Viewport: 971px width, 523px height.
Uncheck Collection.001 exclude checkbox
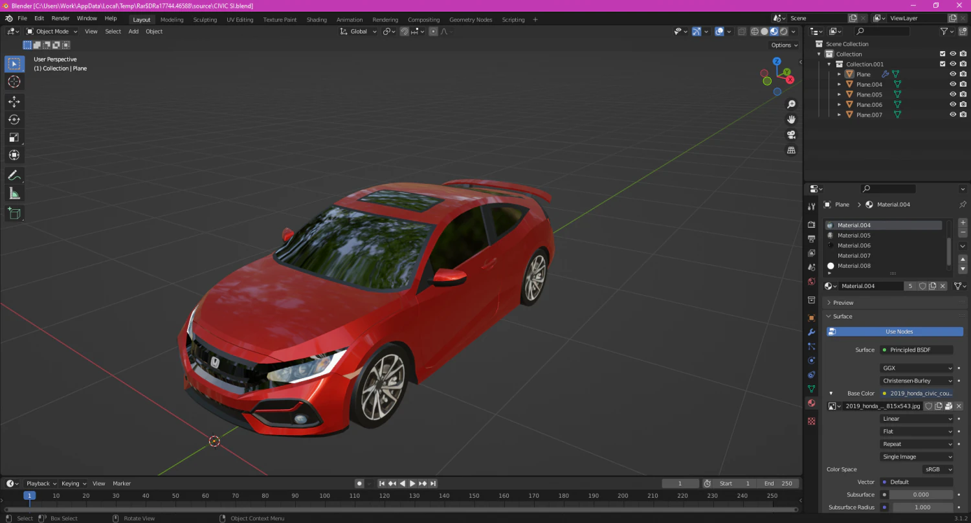943,64
